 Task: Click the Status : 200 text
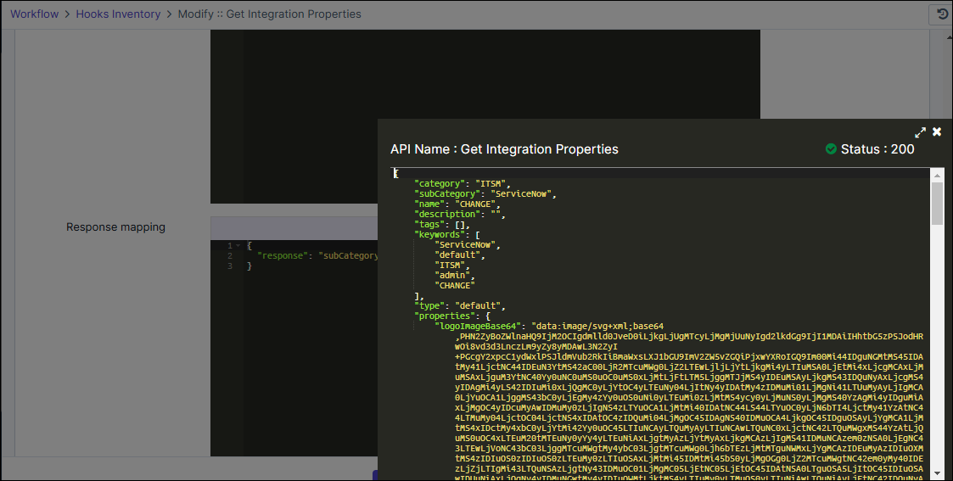pyautogui.click(x=877, y=149)
